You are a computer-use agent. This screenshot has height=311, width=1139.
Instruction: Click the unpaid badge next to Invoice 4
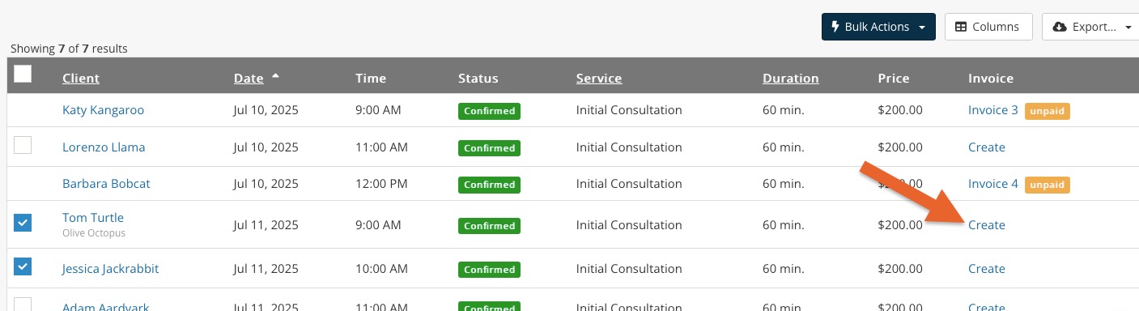pyautogui.click(x=1048, y=185)
